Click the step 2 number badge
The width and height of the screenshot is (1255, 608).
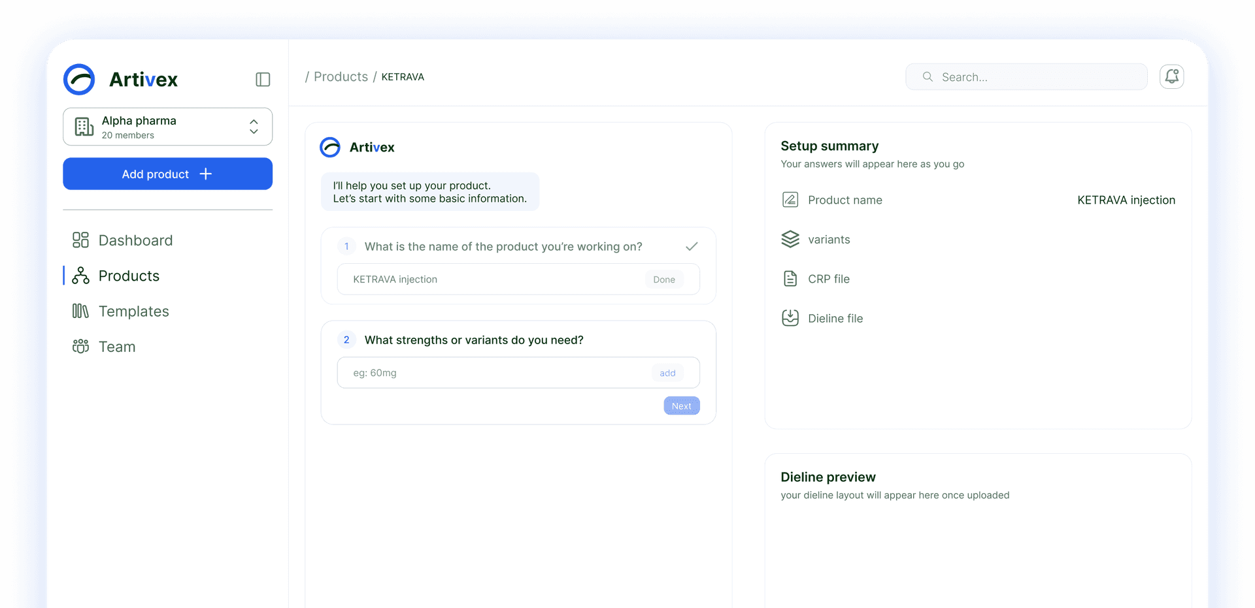pos(346,340)
